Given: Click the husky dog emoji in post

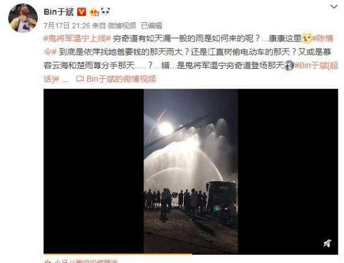Looking at the screenshot, I should pos(289,65).
